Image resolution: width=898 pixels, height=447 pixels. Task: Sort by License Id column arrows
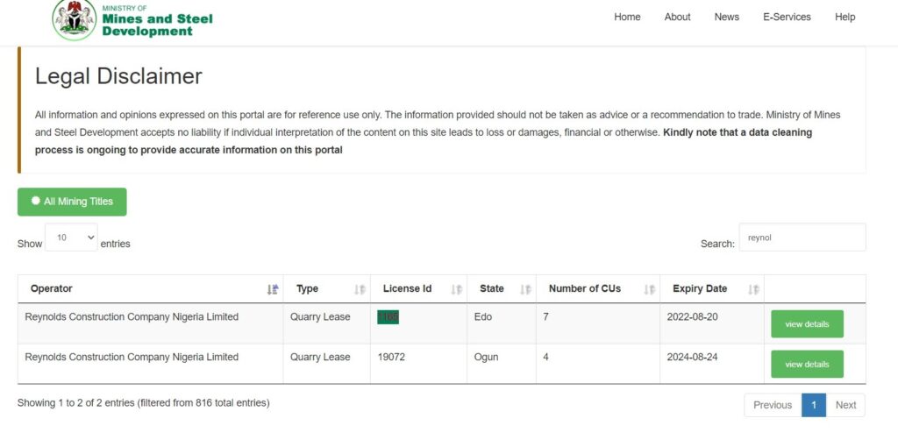(456, 289)
